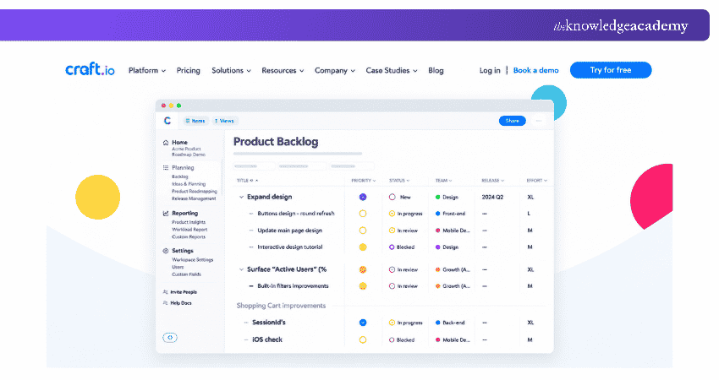This screenshot has height=380, width=719.
Task: Click priority icon for Built-in filters improvements
Action: click(x=363, y=286)
